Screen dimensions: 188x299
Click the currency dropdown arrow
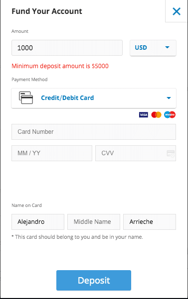167,47
